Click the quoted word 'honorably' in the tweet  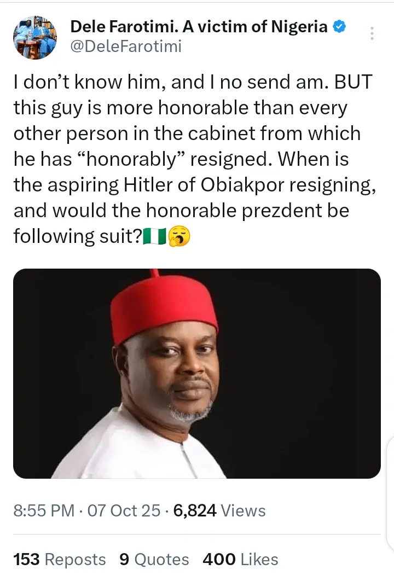pyautogui.click(x=137, y=160)
